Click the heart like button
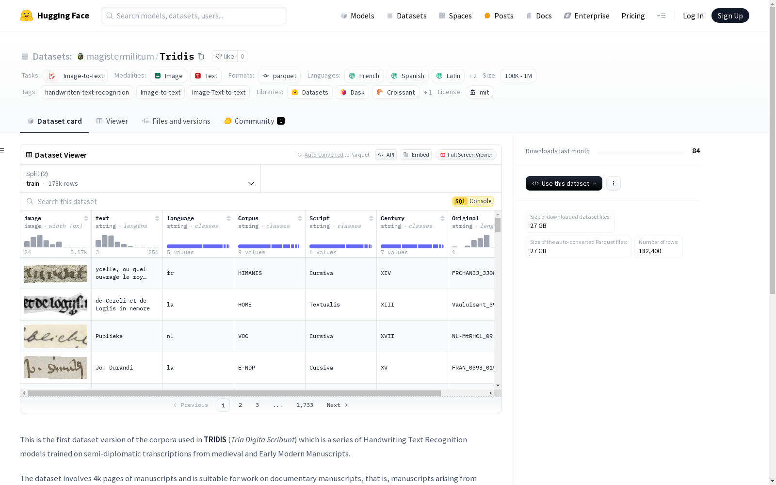The width and height of the screenshot is (776, 485). [x=225, y=56]
